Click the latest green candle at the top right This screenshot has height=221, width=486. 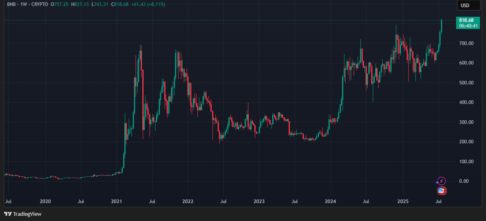pos(441,26)
